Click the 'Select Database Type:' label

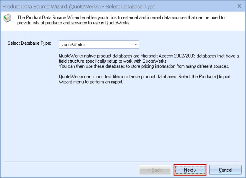(30, 43)
